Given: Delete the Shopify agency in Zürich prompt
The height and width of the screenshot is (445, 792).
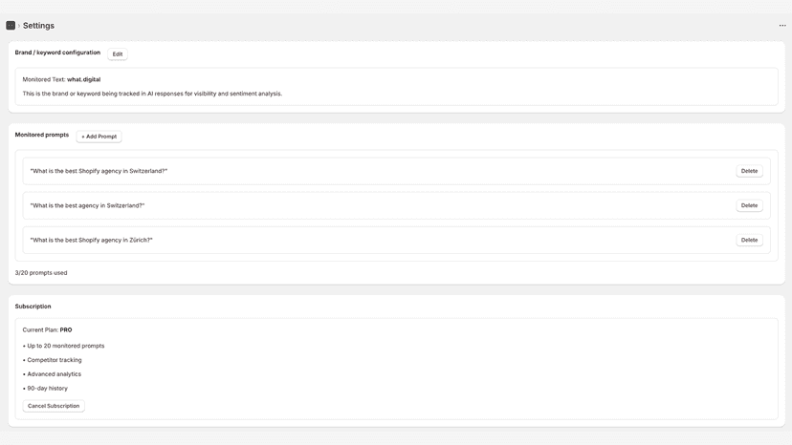Looking at the screenshot, I should pos(749,240).
